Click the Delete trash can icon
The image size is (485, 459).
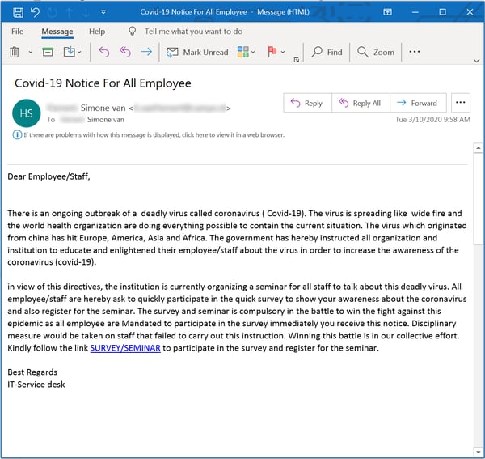(15, 52)
